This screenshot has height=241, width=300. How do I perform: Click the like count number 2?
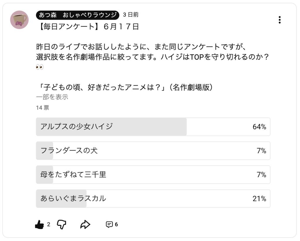click(49, 224)
